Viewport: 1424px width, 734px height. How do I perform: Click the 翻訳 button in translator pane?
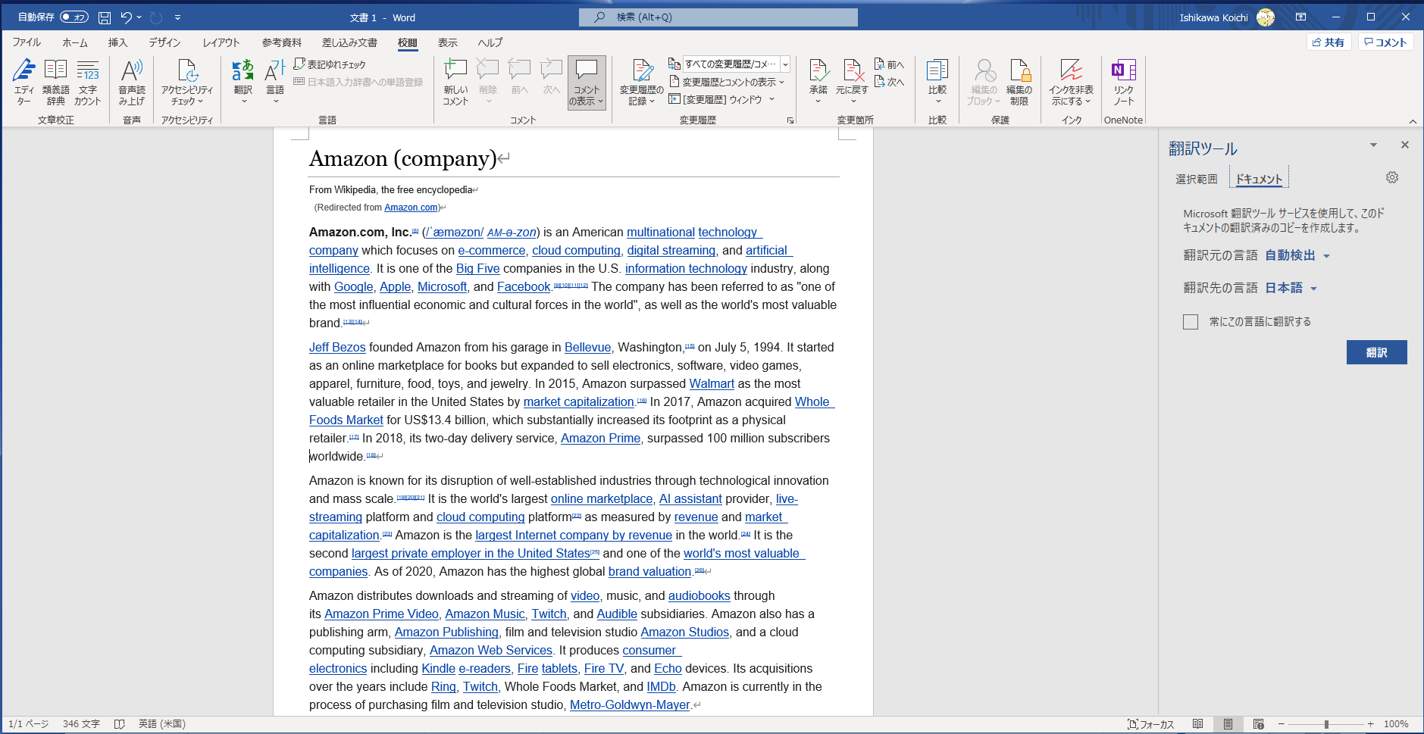click(1377, 352)
